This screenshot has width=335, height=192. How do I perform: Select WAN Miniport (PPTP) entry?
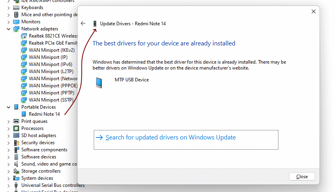click(51, 93)
